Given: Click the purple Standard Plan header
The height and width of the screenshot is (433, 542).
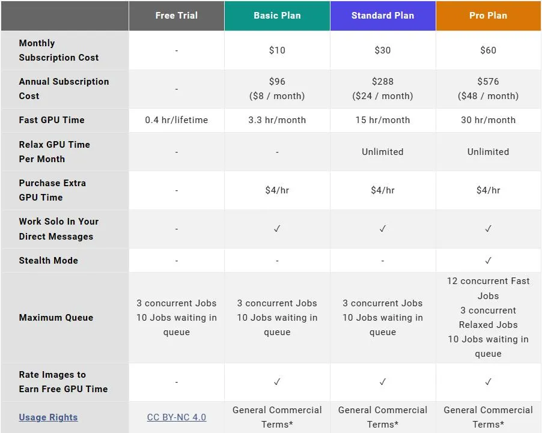Looking at the screenshot, I should (383, 16).
